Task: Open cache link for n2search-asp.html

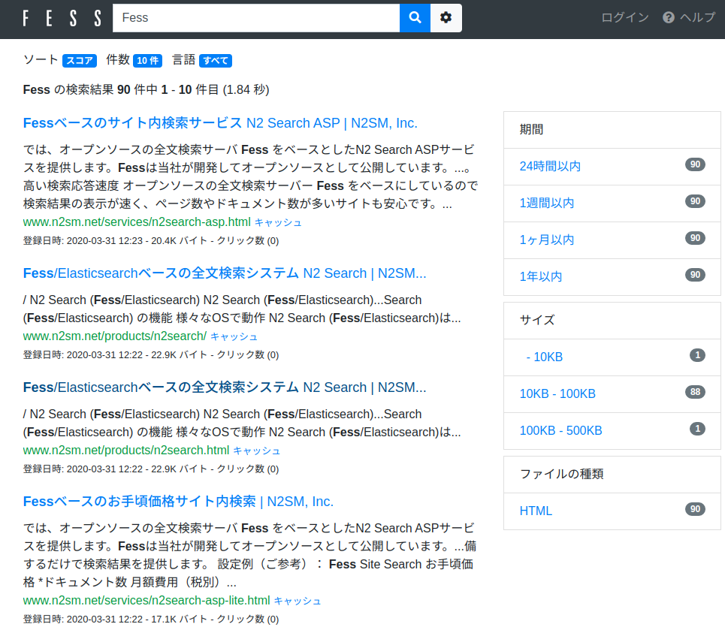Action: [278, 223]
